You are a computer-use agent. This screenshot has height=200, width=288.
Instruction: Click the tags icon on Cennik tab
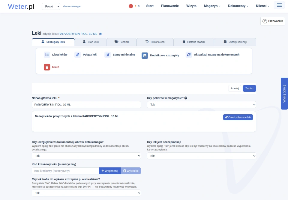[116, 42]
